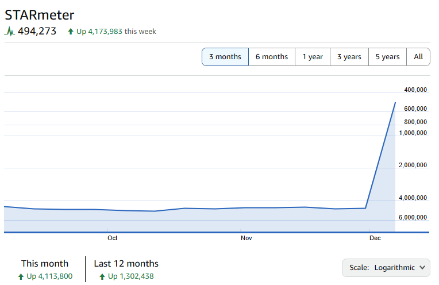Click the peak point of the chart line

point(395,102)
